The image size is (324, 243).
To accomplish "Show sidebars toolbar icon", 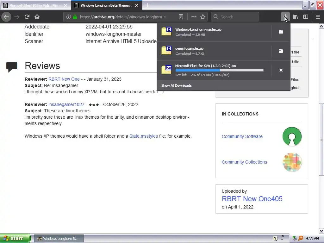I will click(x=306, y=17).
